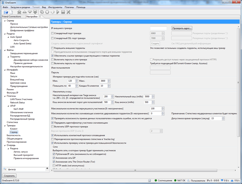
Task: Click the move-to-bottom toolbar icon
Action: click(35, 12)
